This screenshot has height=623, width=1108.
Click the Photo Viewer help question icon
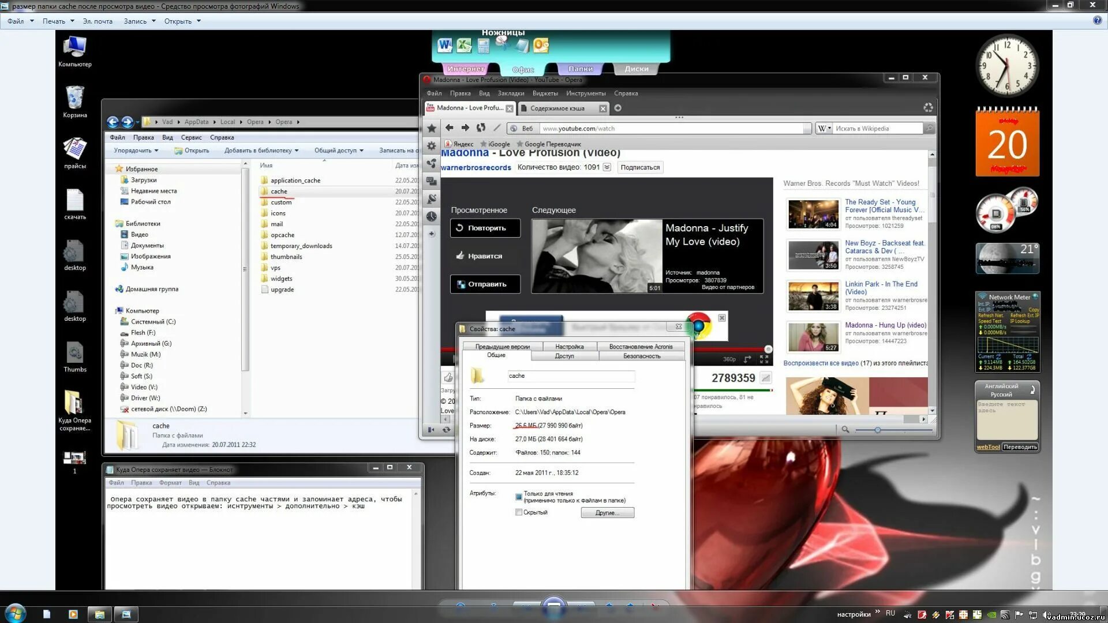pyautogui.click(x=1097, y=21)
